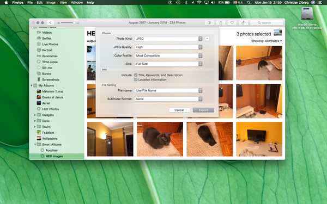Open Notification Center in the menu bar
Viewport: 327px width, 204px height.
coord(320,3)
